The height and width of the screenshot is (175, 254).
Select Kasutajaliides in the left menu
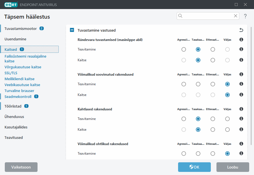click(x=16, y=127)
